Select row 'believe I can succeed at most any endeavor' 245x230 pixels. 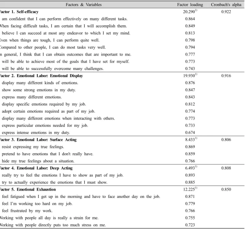(x=65, y=33)
